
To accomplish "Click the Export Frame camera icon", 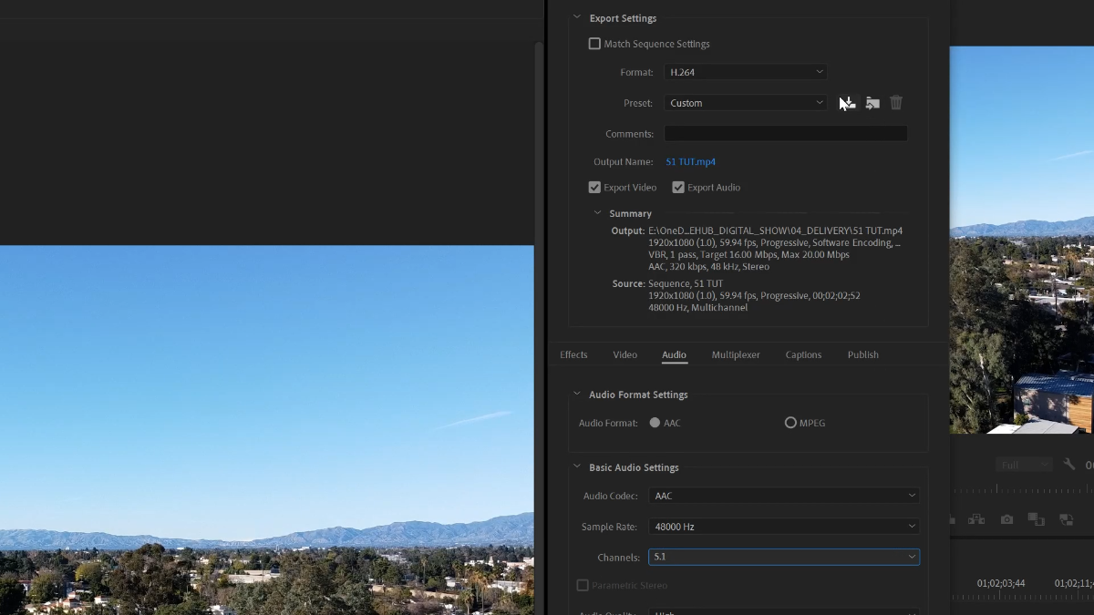I will point(1006,519).
